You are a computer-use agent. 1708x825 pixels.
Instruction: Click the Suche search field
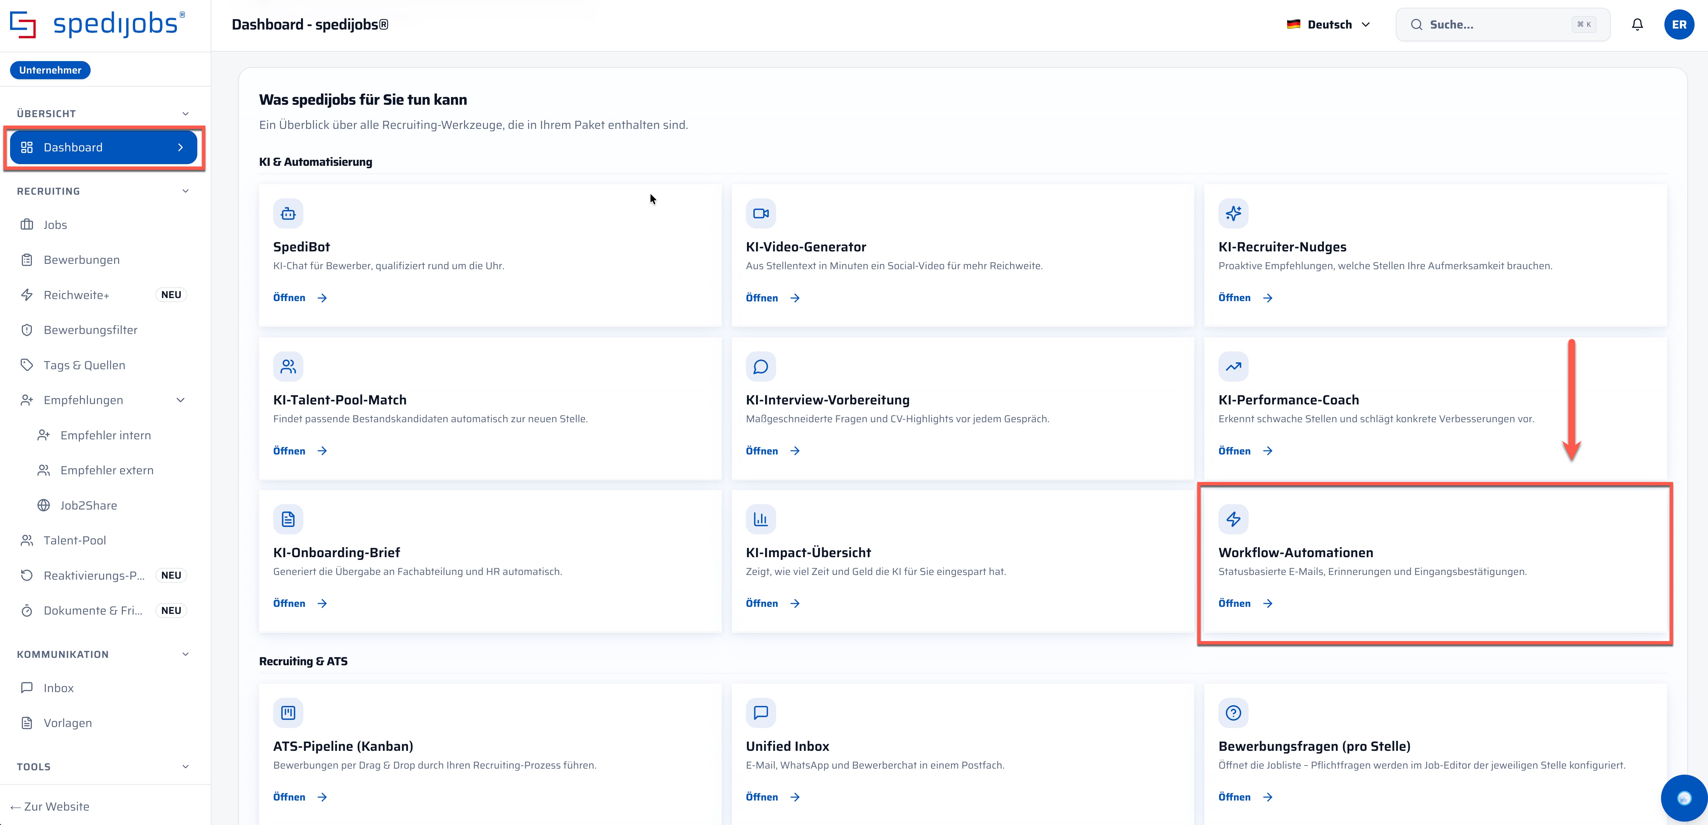point(1502,25)
